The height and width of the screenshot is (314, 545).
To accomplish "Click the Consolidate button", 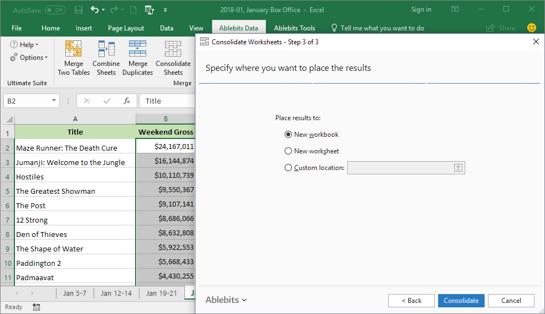I will pyautogui.click(x=461, y=301).
